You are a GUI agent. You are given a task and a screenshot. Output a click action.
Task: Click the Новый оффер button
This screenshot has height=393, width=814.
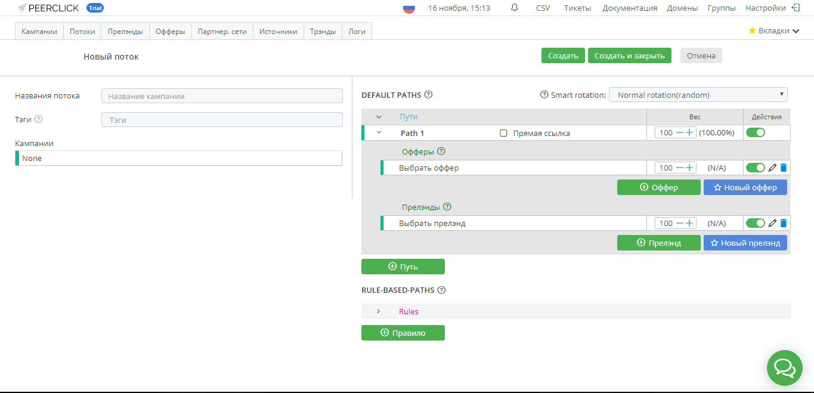tap(745, 187)
